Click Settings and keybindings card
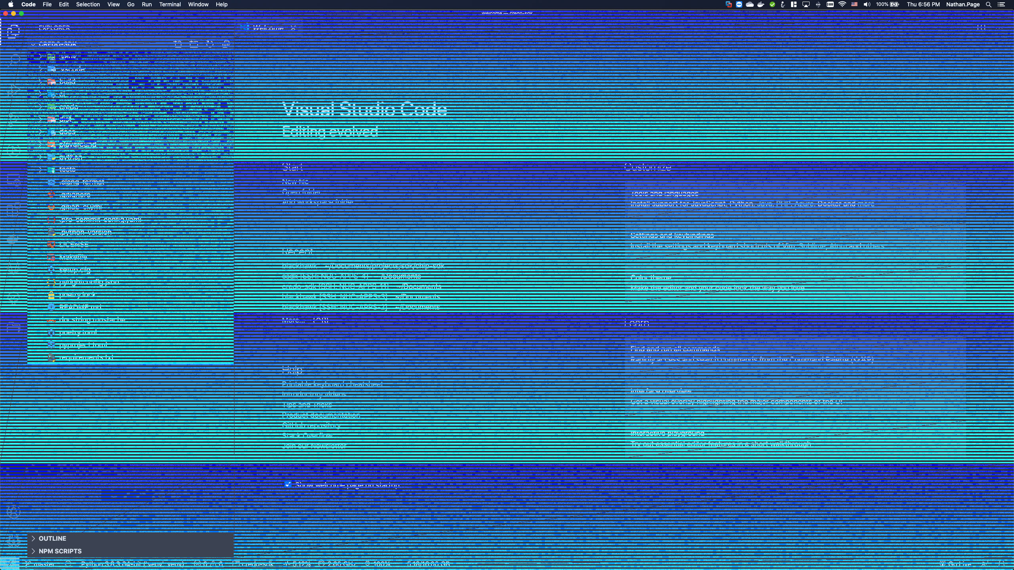The image size is (1014, 570). (x=795, y=241)
